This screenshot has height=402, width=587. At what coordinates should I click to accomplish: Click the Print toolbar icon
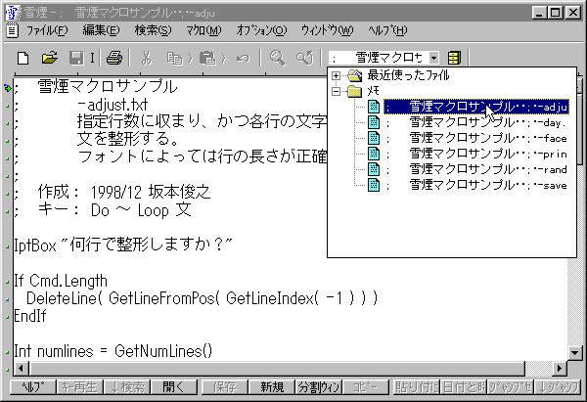click(114, 58)
